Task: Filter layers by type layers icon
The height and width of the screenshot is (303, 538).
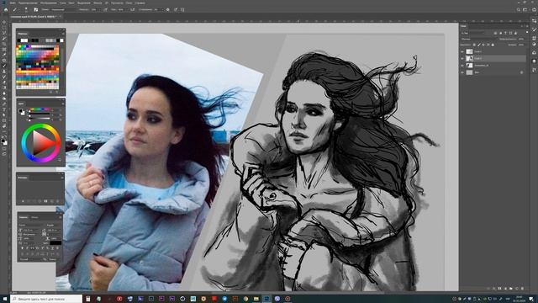Action: point(505,33)
